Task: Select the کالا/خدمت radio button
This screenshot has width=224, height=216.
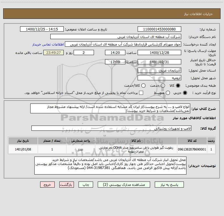Action: pos(143,86)
